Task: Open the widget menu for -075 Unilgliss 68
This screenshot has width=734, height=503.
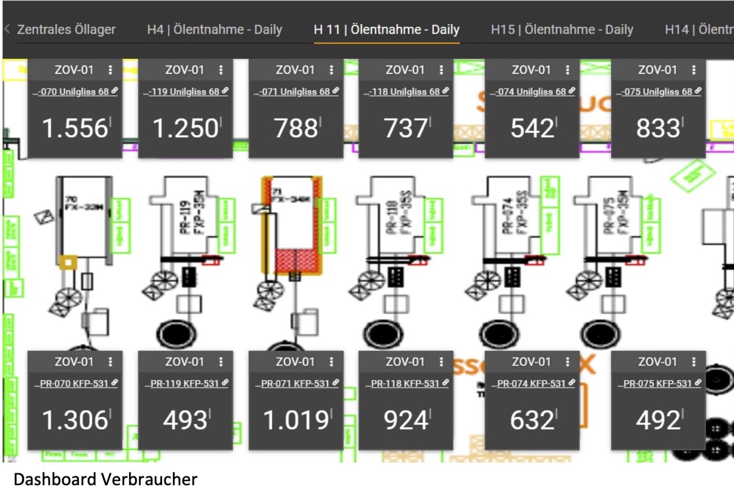Action: point(693,70)
